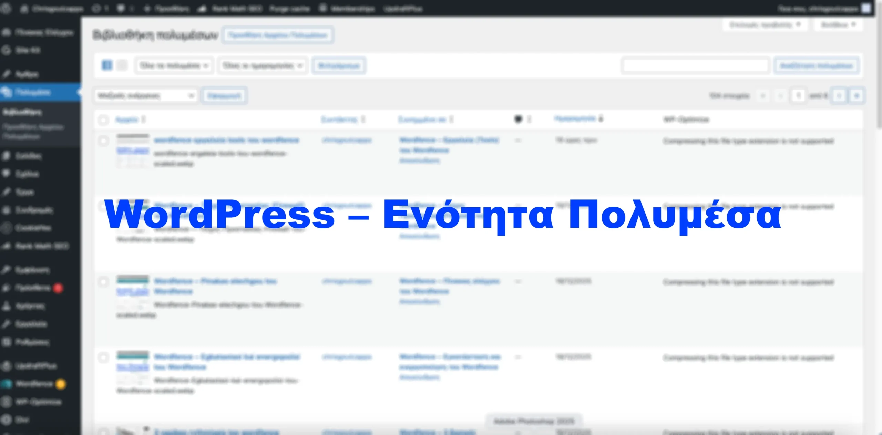Click thumbnail of wordfence tools media item

133,151
